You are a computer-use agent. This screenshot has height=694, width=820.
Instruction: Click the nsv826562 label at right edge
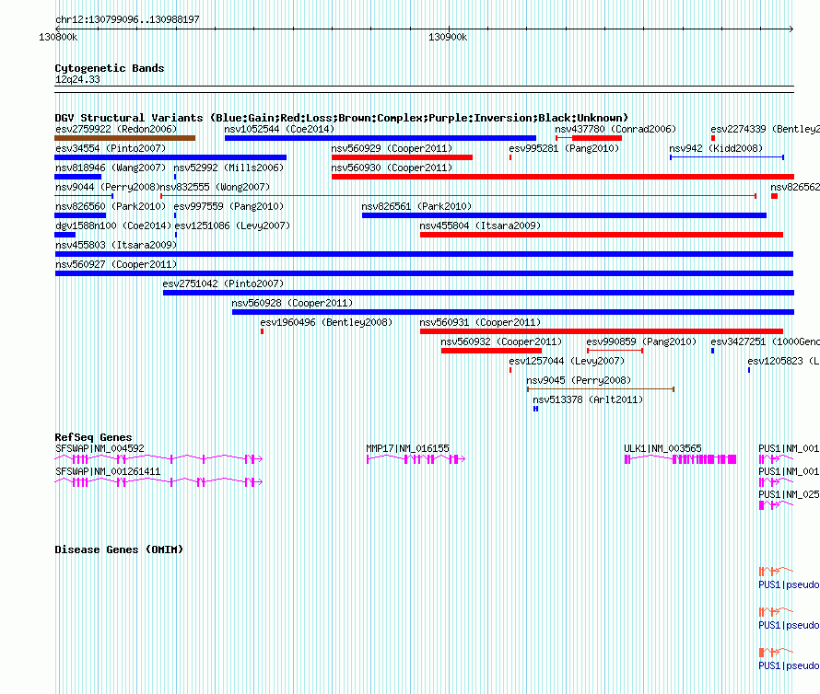pyautogui.click(x=795, y=187)
